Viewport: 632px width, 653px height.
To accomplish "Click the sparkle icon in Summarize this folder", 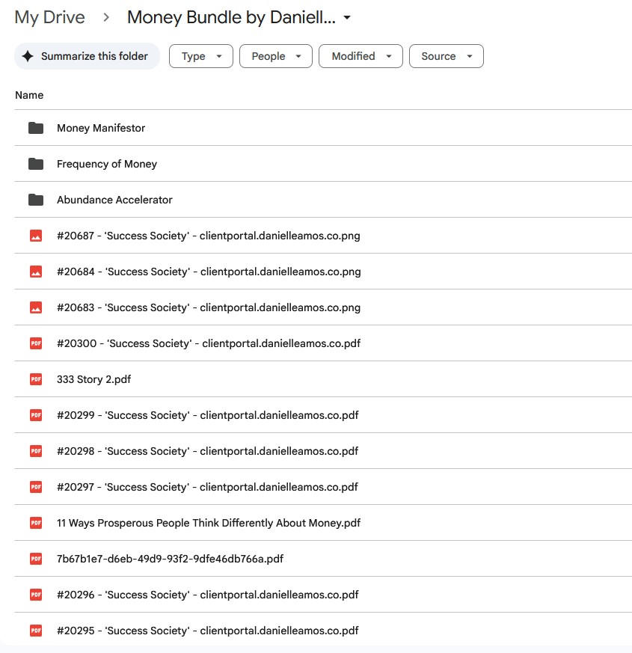I will pyautogui.click(x=28, y=56).
